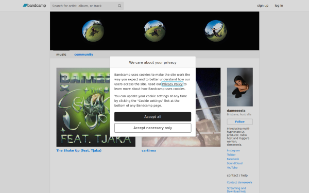
Task: Click the Bandcamp logo
Action: tap(35, 6)
